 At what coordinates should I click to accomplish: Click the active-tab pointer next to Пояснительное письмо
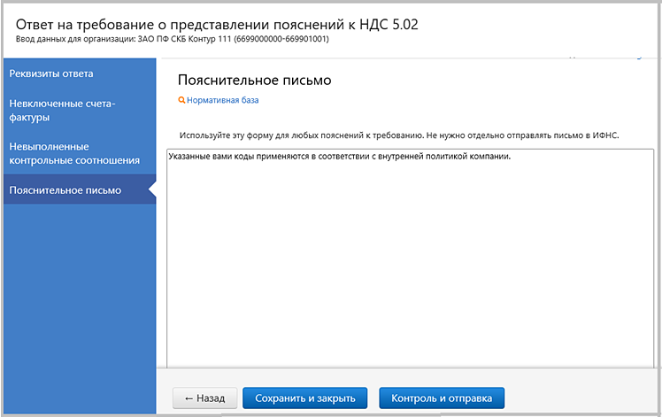pos(152,189)
